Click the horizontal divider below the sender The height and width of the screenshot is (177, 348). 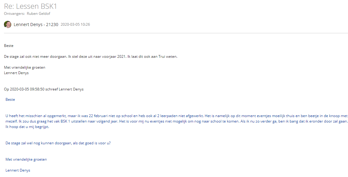click(x=174, y=33)
